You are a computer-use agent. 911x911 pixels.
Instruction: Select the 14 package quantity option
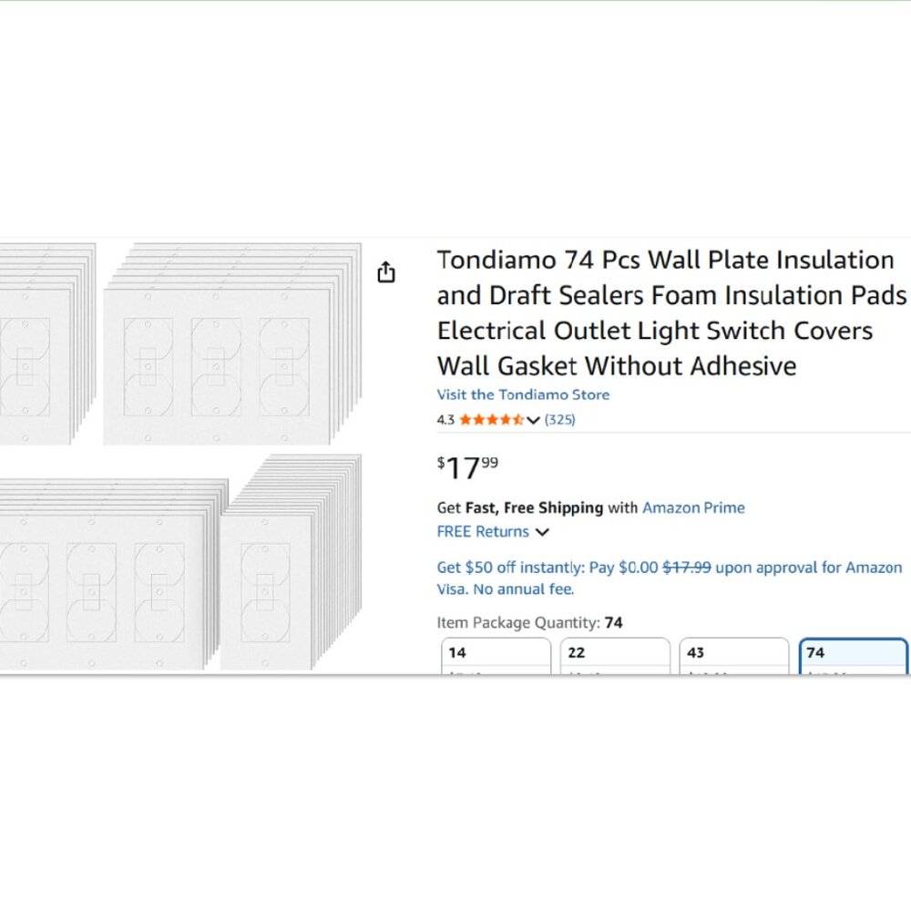(x=496, y=653)
